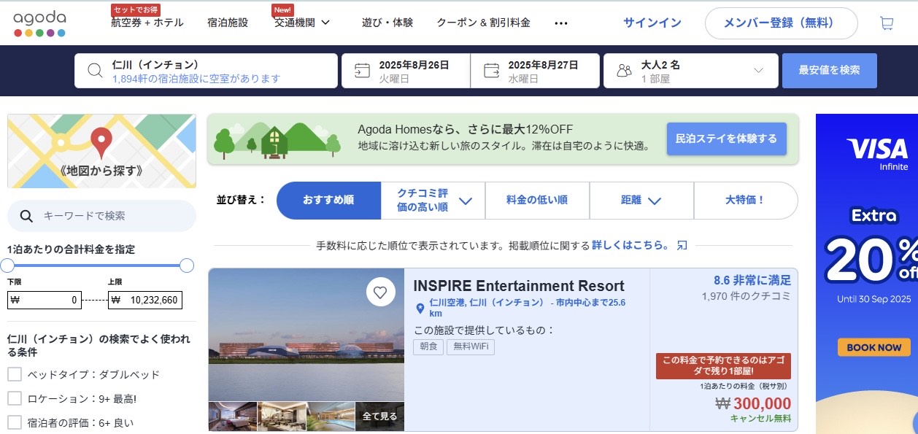
Task: Open the shopping cart icon
Action: 887,23
